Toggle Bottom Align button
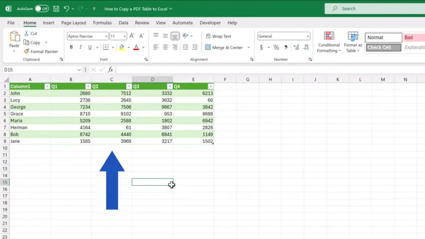 [175, 36]
